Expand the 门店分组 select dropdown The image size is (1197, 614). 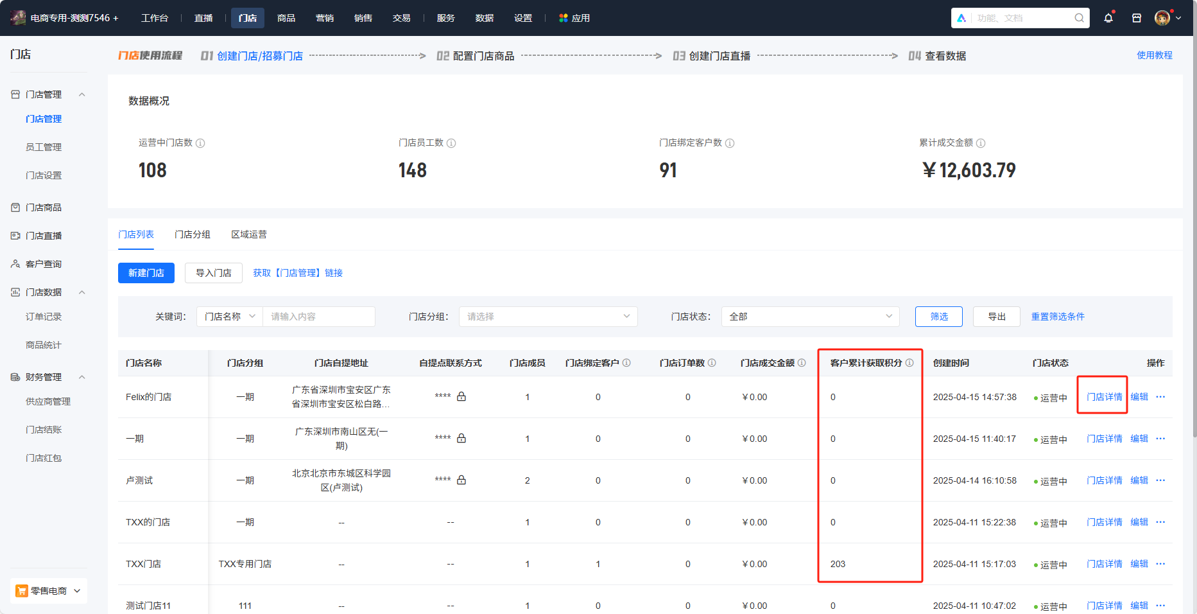pos(548,317)
